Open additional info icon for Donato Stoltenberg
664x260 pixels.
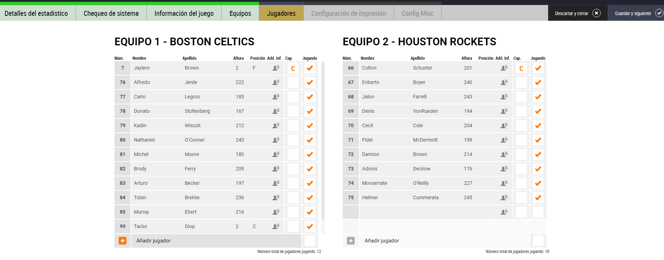click(x=276, y=111)
